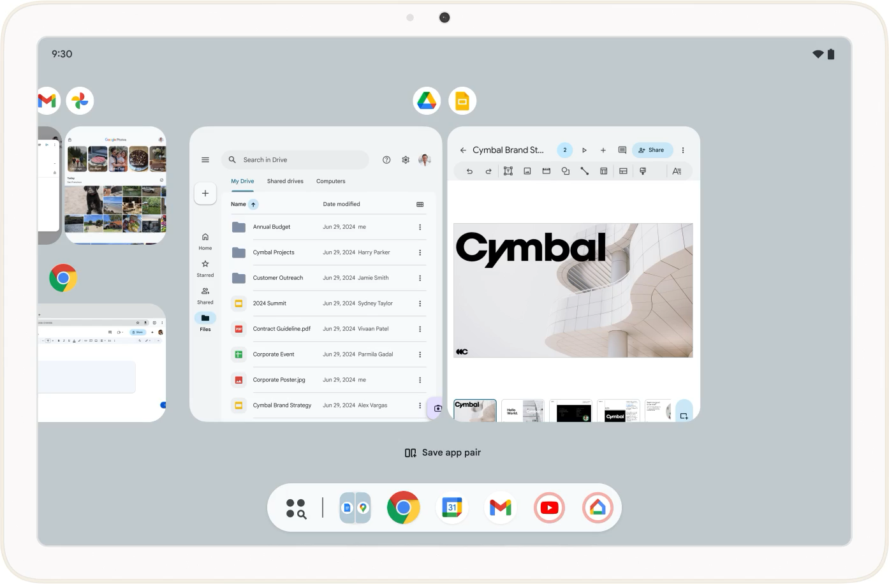
Task: Click the undo icon in Slides toolbar
Action: click(x=470, y=170)
